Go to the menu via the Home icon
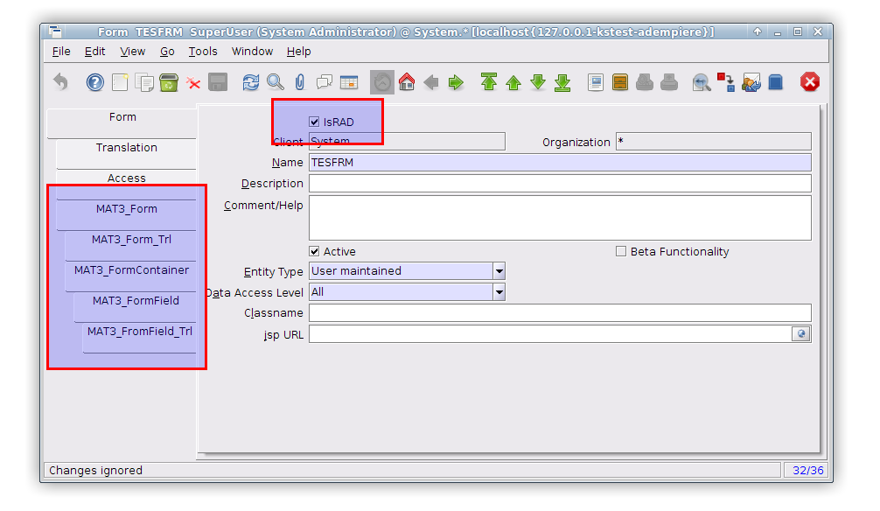880x511 pixels. 407,82
